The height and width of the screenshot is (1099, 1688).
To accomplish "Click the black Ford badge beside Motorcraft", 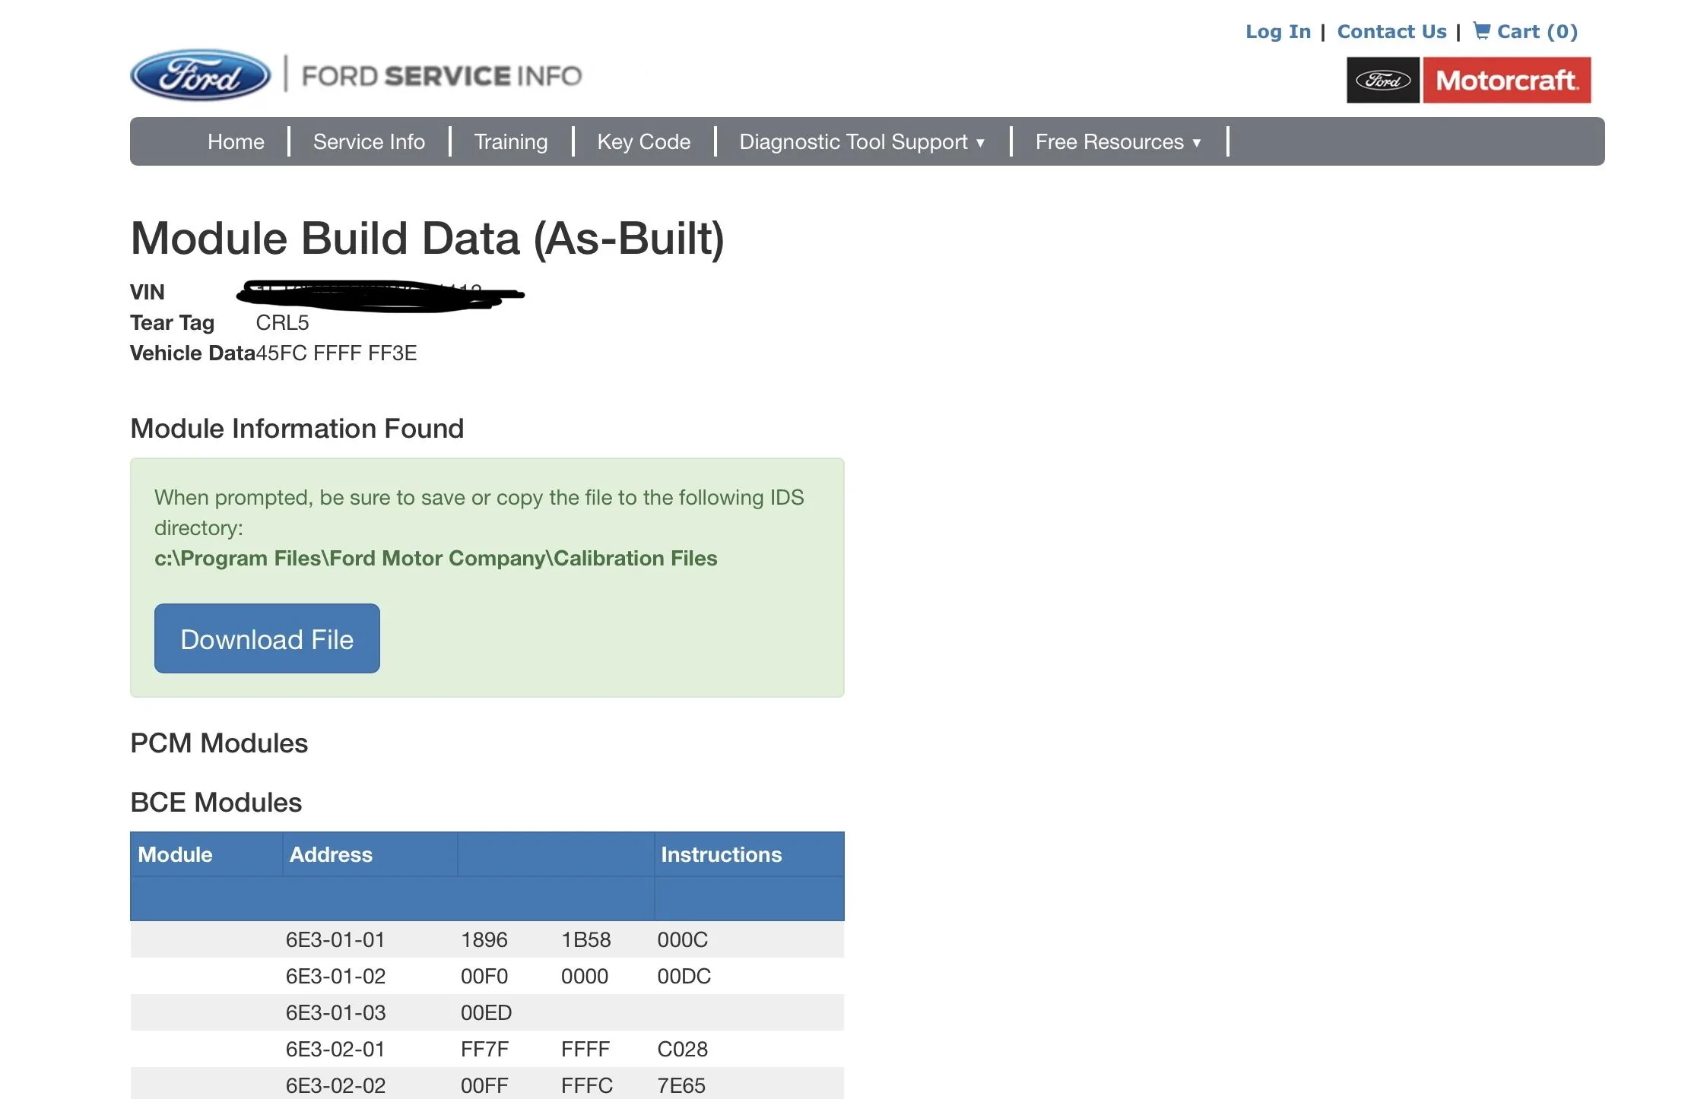I will (1382, 80).
